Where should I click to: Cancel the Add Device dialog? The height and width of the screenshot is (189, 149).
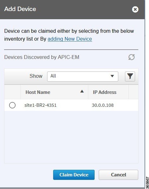pyautogui.click(x=118, y=175)
